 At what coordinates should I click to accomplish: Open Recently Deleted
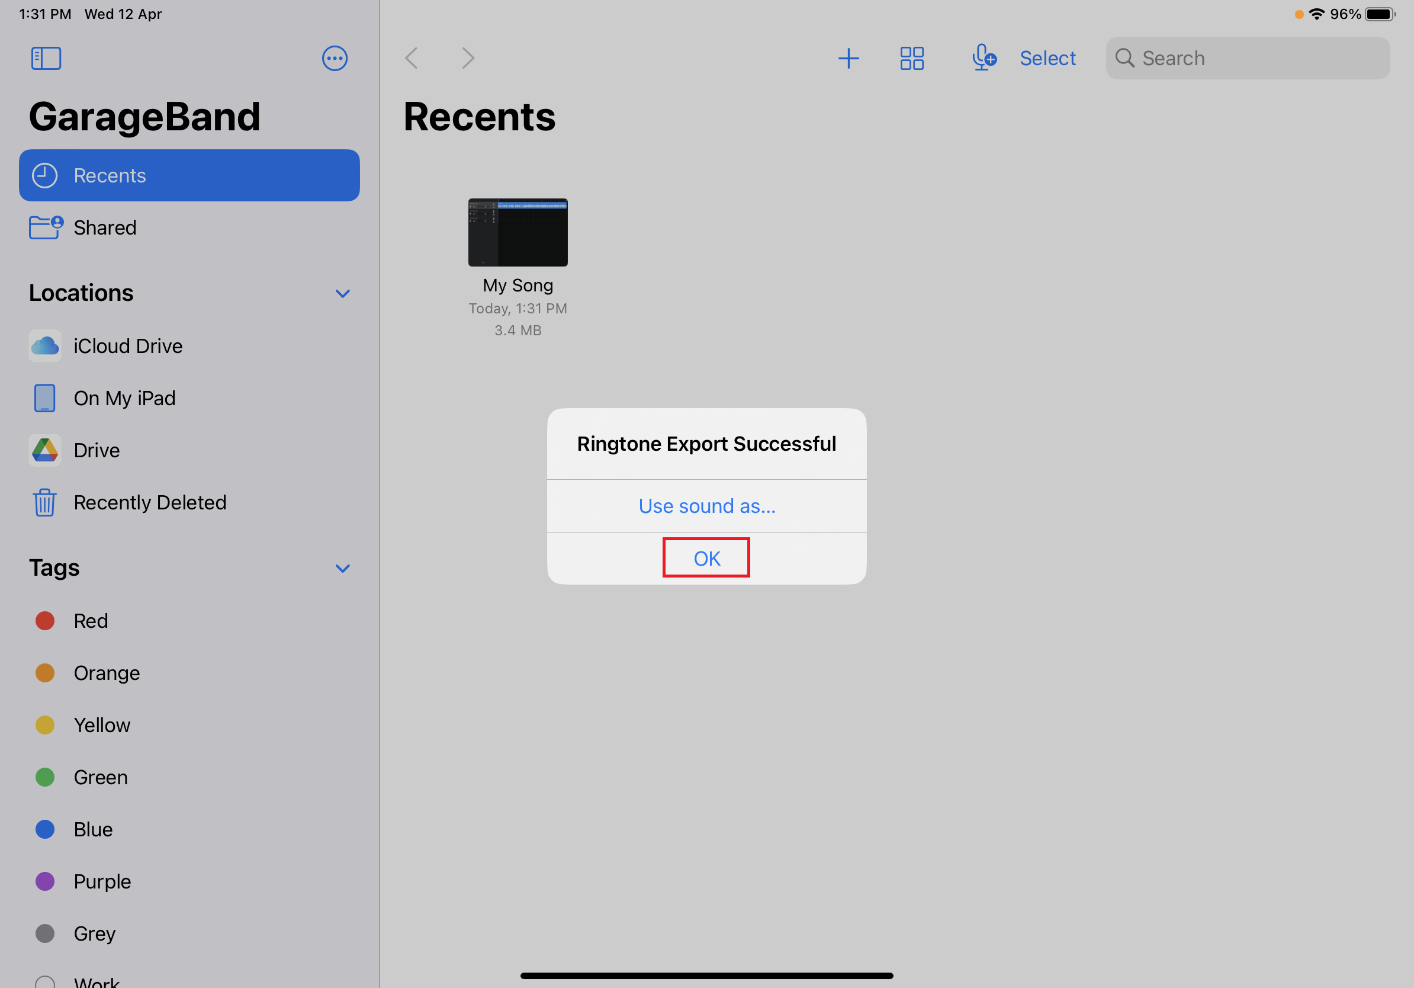(189, 503)
